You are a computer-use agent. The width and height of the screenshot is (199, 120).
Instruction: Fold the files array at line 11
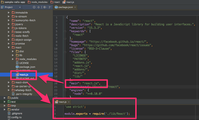(x=65, y=52)
